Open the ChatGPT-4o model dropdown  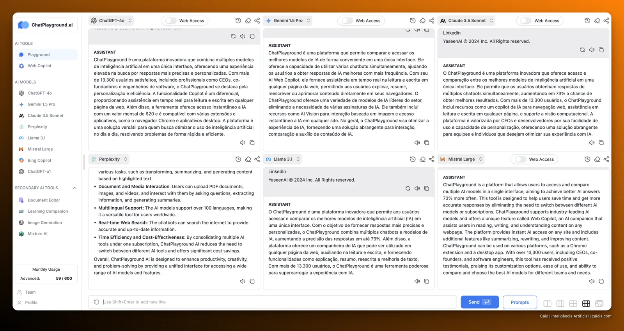point(112,21)
